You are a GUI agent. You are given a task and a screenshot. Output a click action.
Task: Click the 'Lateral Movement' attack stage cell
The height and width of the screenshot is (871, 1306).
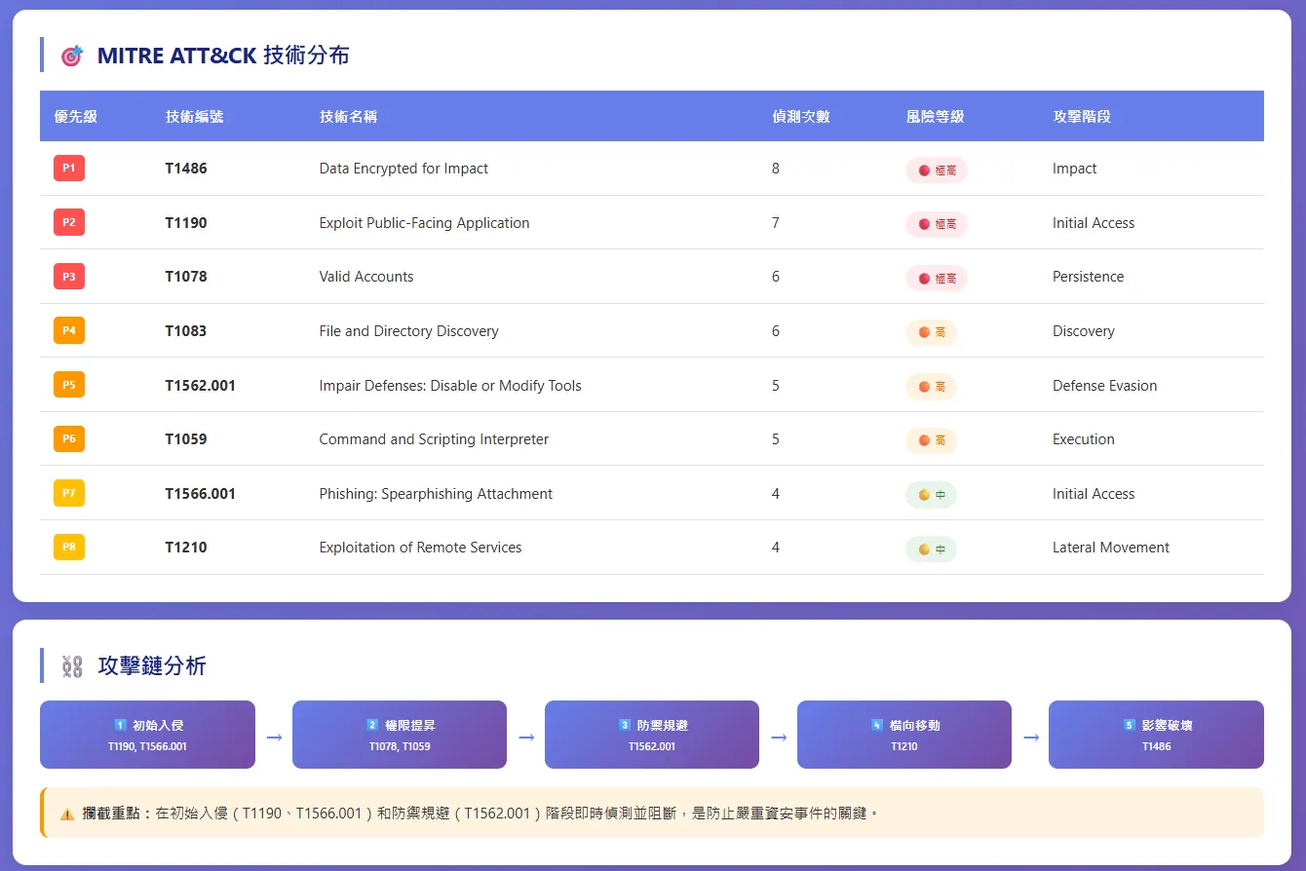click(1111, 548)
